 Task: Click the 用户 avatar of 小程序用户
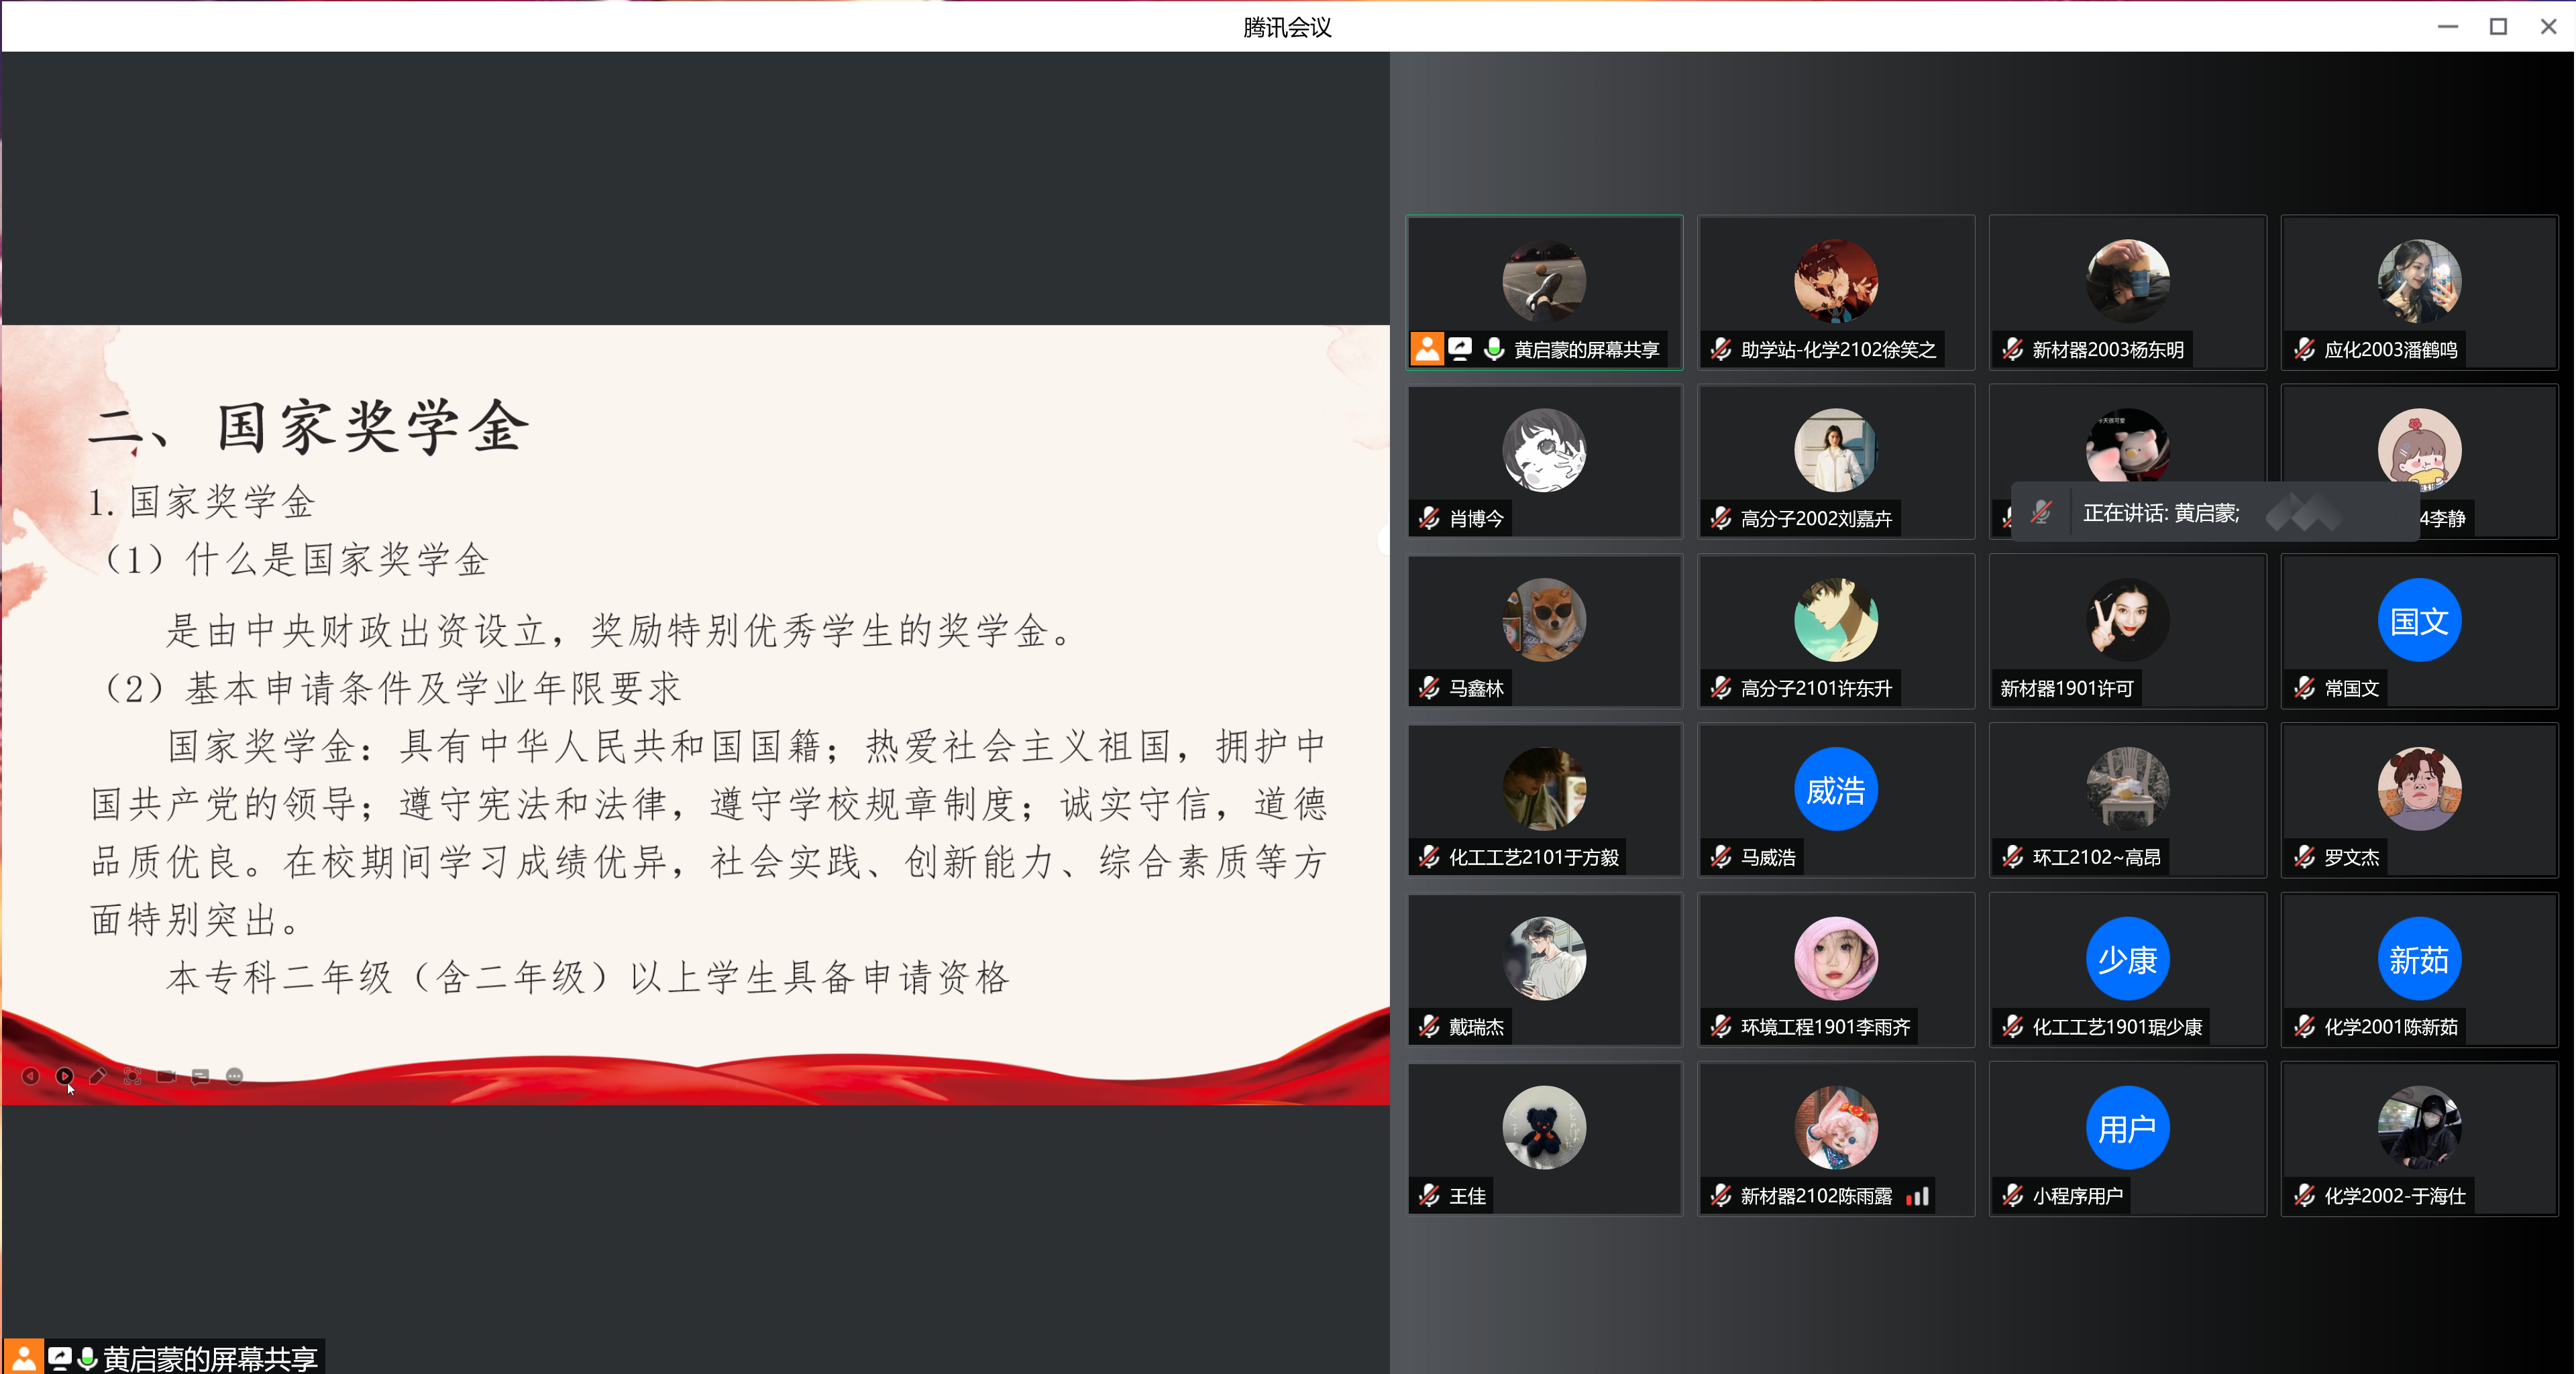tap(2127, 1128)
